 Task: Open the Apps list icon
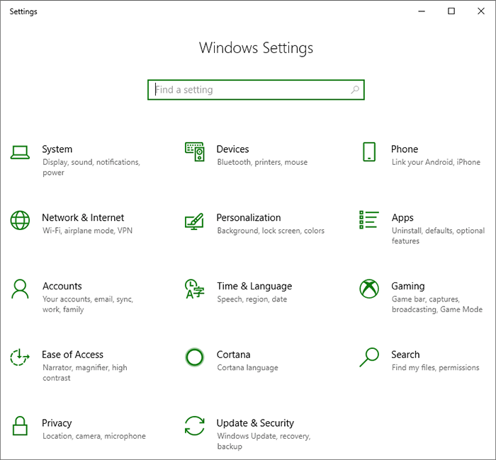(x=369, y=219)
